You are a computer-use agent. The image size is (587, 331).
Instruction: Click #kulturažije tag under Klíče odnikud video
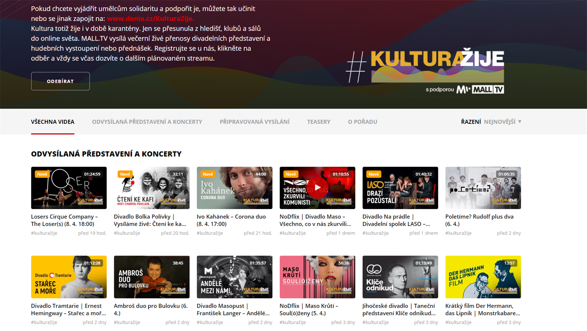375,322
